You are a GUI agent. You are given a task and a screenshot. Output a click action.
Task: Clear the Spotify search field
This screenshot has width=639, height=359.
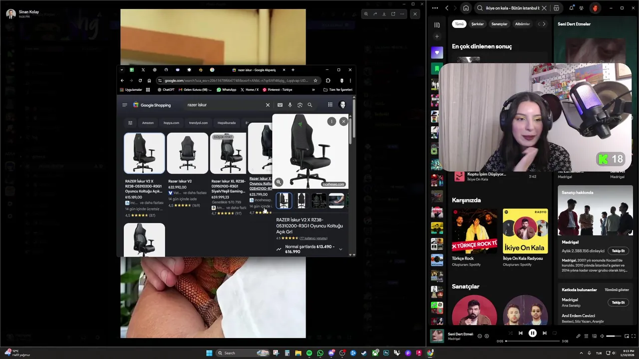click(544, 8)
